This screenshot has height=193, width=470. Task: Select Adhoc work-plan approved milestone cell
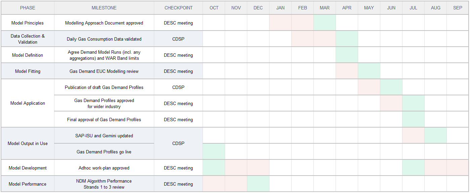(x=104, y=168)
